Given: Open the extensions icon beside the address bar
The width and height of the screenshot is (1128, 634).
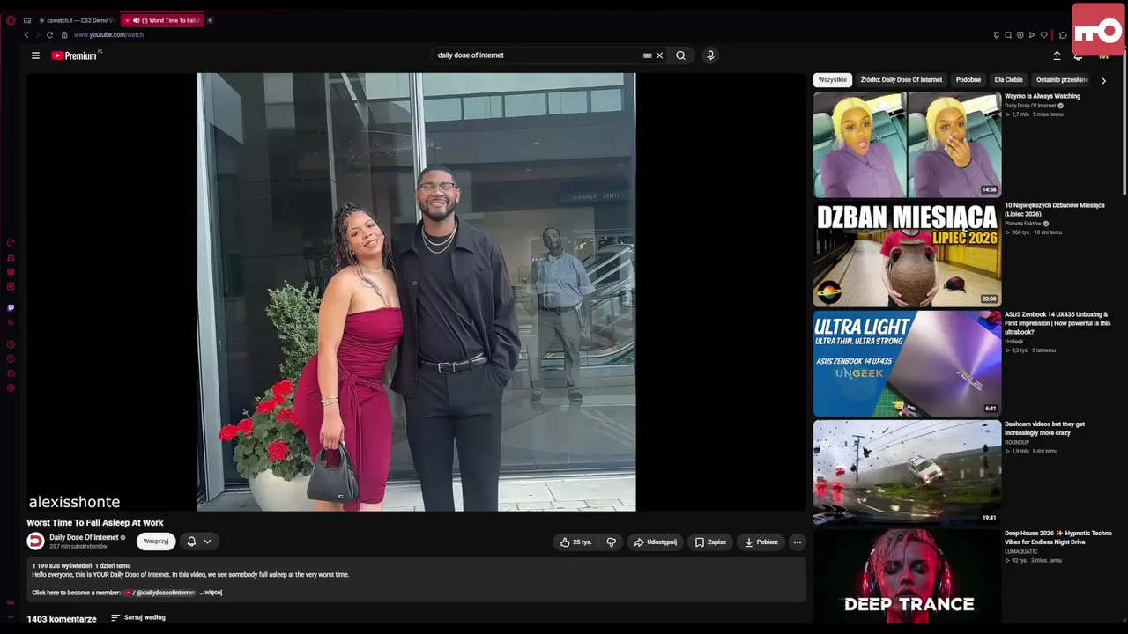Looking at the screenshot, I should (x=1063, y=35).
